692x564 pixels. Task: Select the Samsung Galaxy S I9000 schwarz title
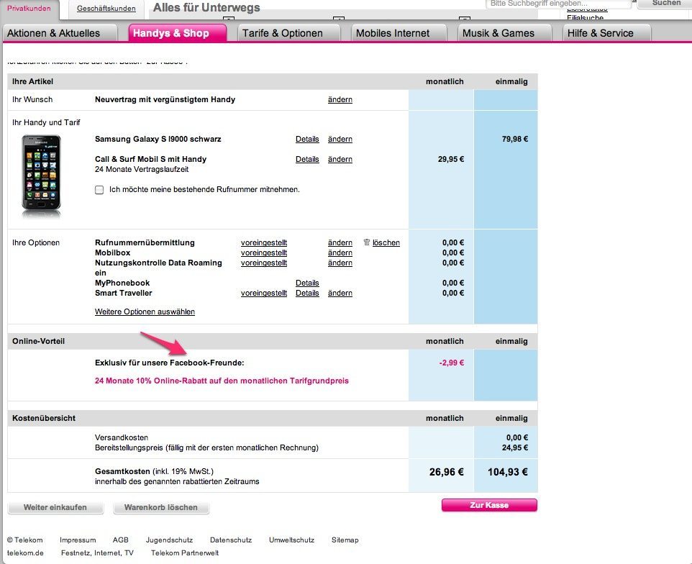(158, 139)
